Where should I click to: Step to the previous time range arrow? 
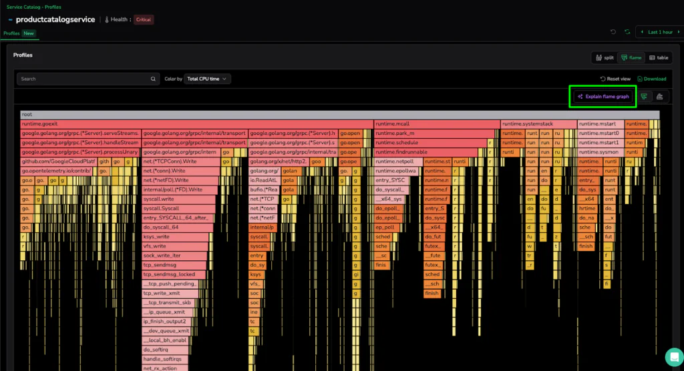(x=643, y=32)
